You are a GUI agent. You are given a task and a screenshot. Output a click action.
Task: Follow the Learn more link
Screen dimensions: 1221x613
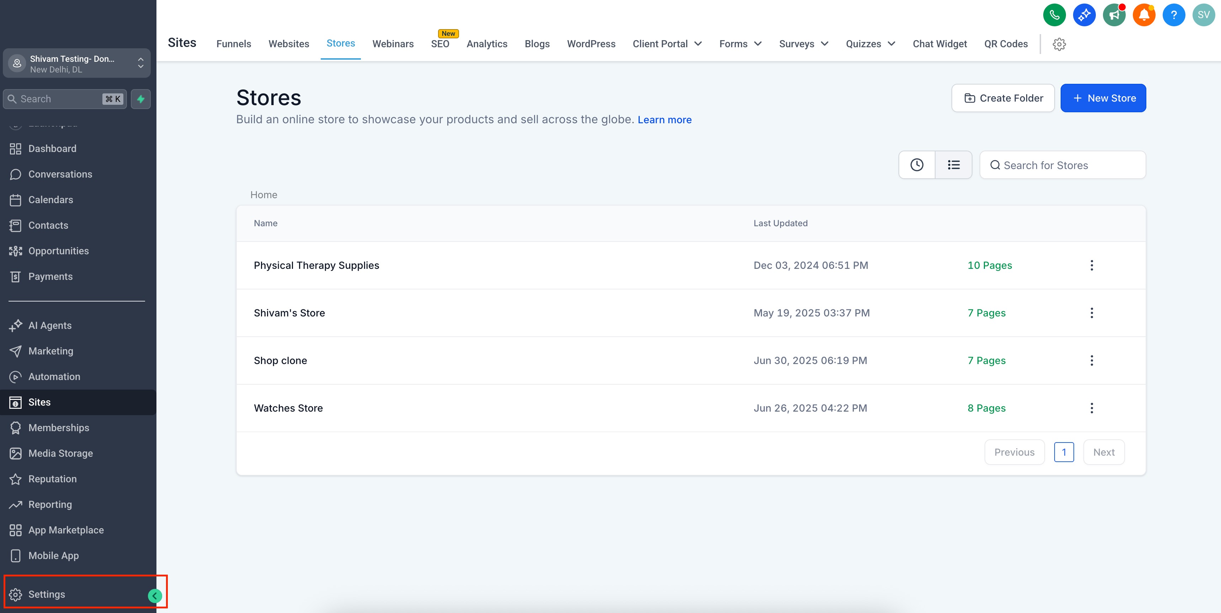(x=664, y=120)
